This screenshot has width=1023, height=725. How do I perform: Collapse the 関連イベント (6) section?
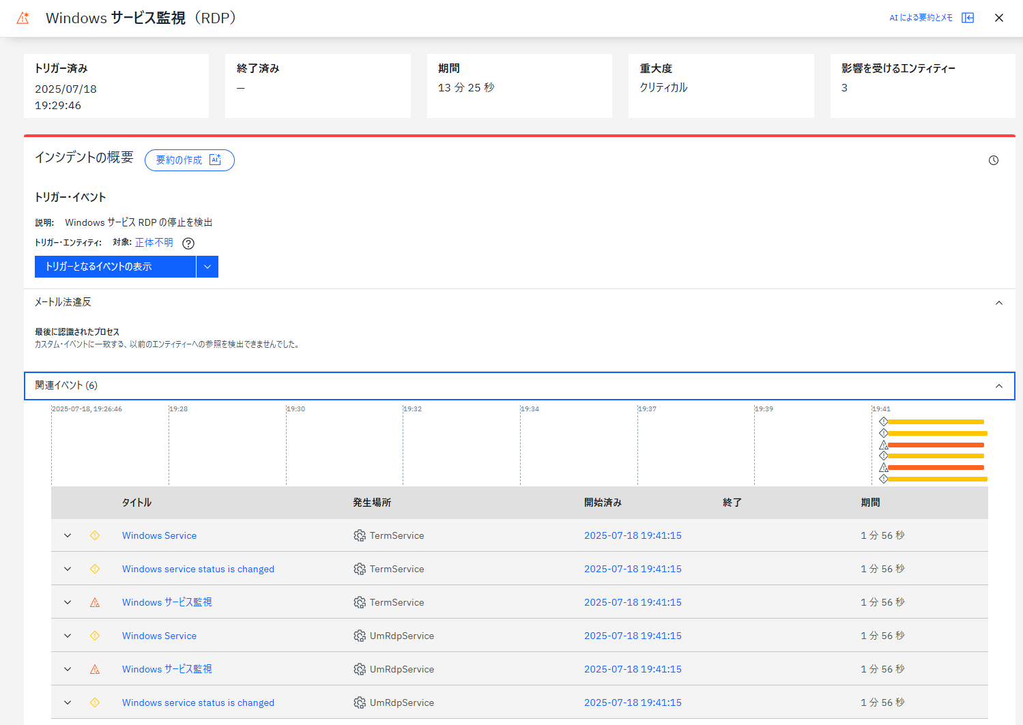tap(999, 386)
